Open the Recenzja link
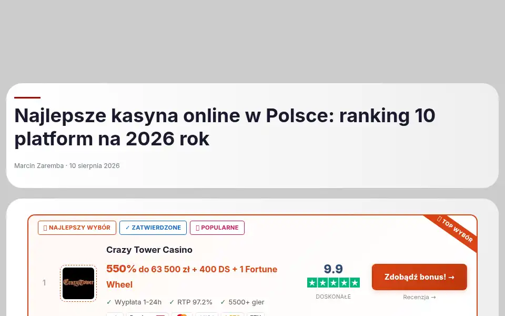This screenshot has height=316, width=505. (x=419, y=297)
